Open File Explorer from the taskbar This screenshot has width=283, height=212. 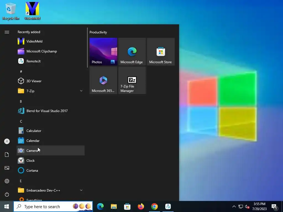[114, 206]
